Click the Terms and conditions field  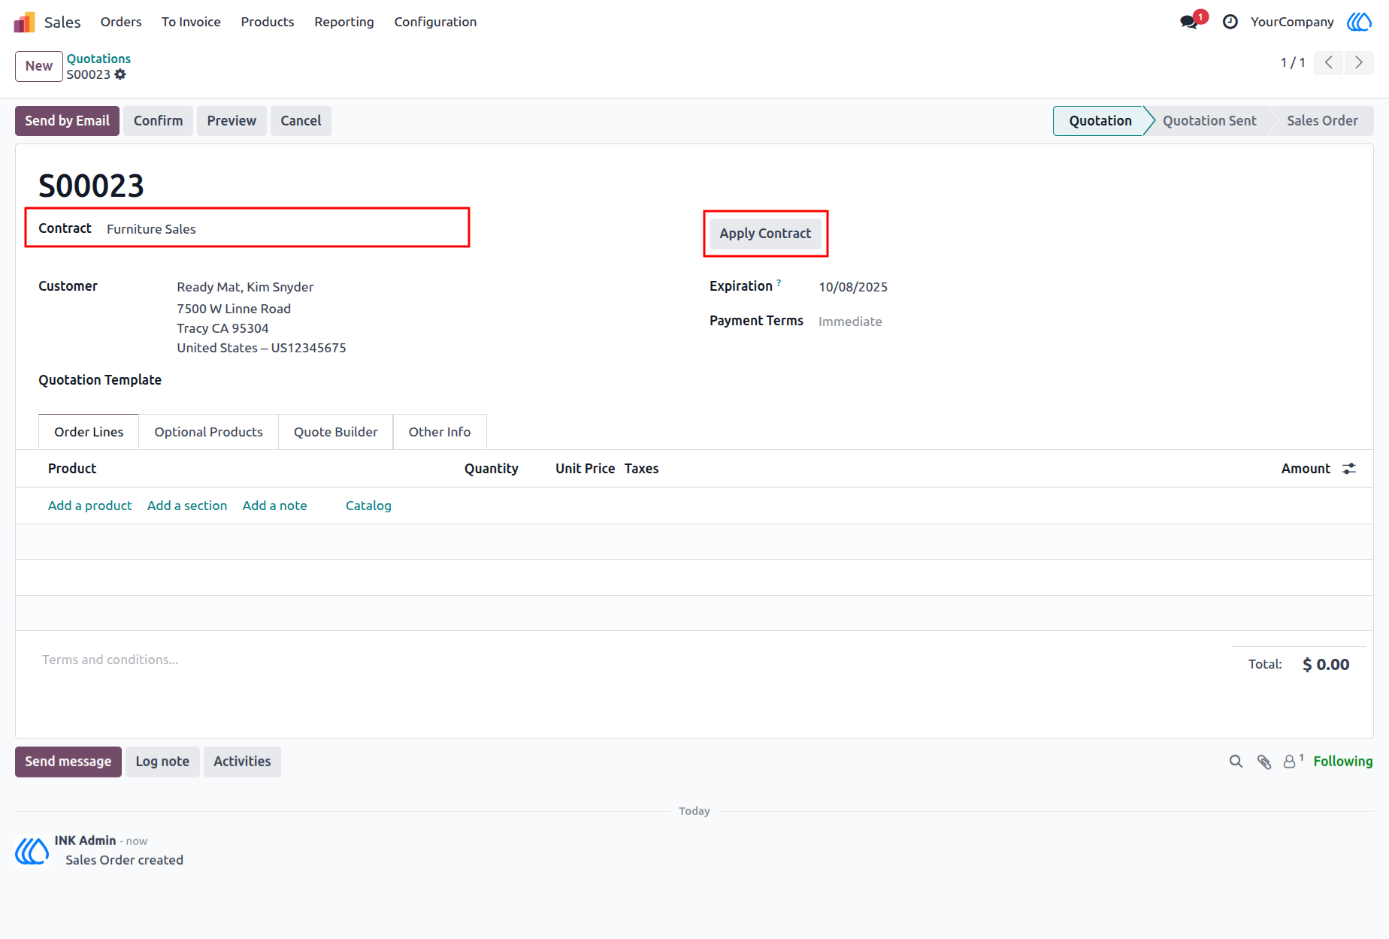(x=110, y=660)
